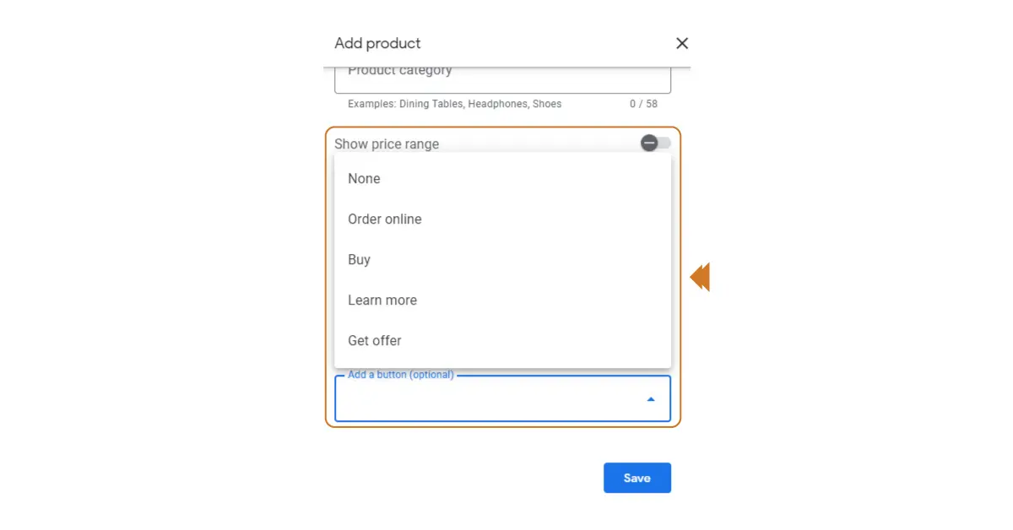
Task: Choose the Order online option
Action: pos(384,219)
